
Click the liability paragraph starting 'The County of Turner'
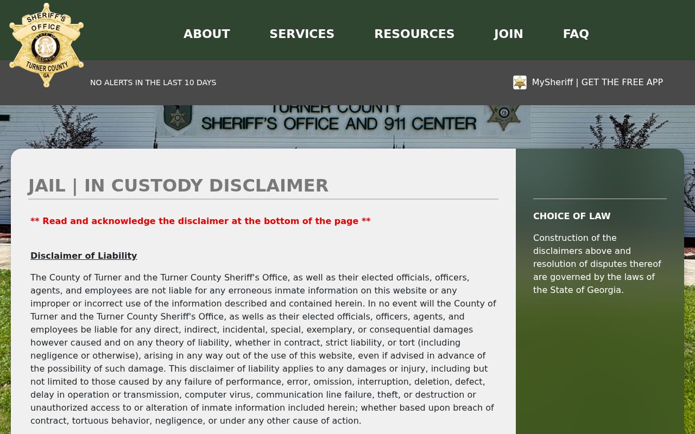(263, 349)
